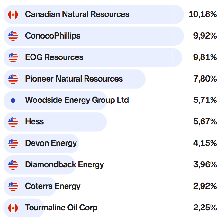Screen dimensions: 224x221
Task: Open Pioneer Natural Resources details
Action: pyautogui.click(x=74, y=79)
